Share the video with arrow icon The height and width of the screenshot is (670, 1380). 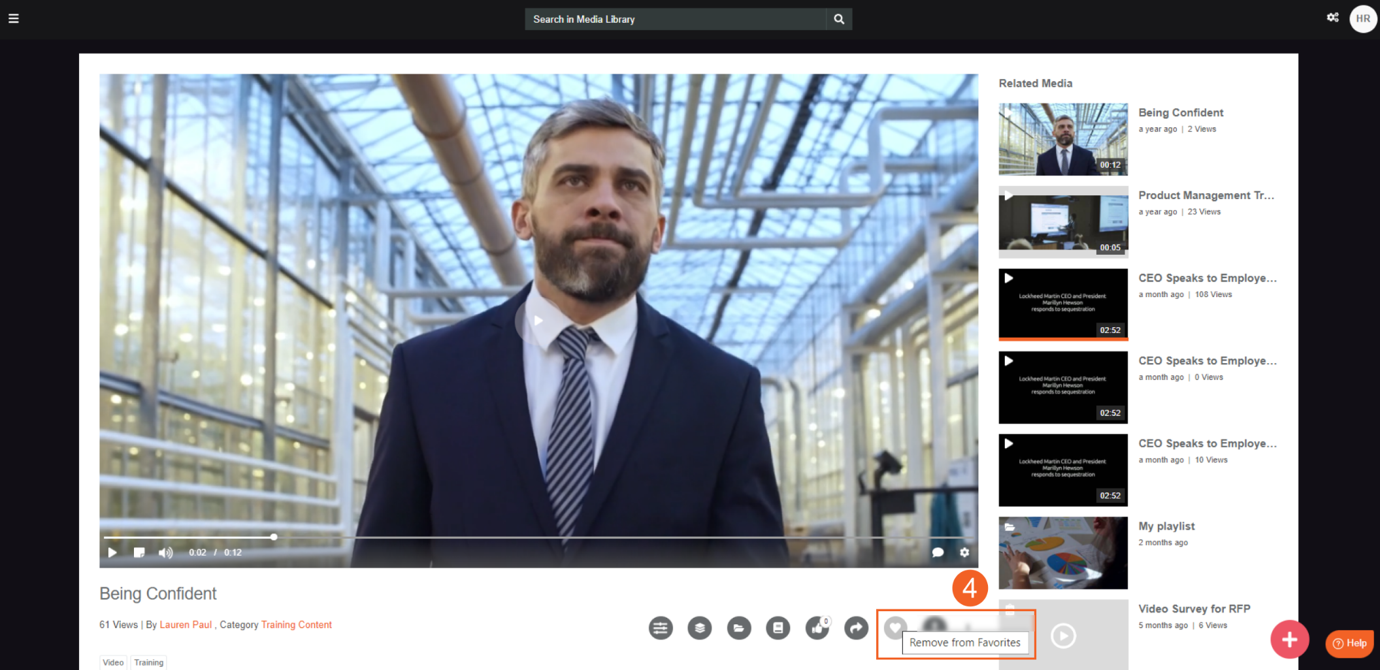coord(856,628)
